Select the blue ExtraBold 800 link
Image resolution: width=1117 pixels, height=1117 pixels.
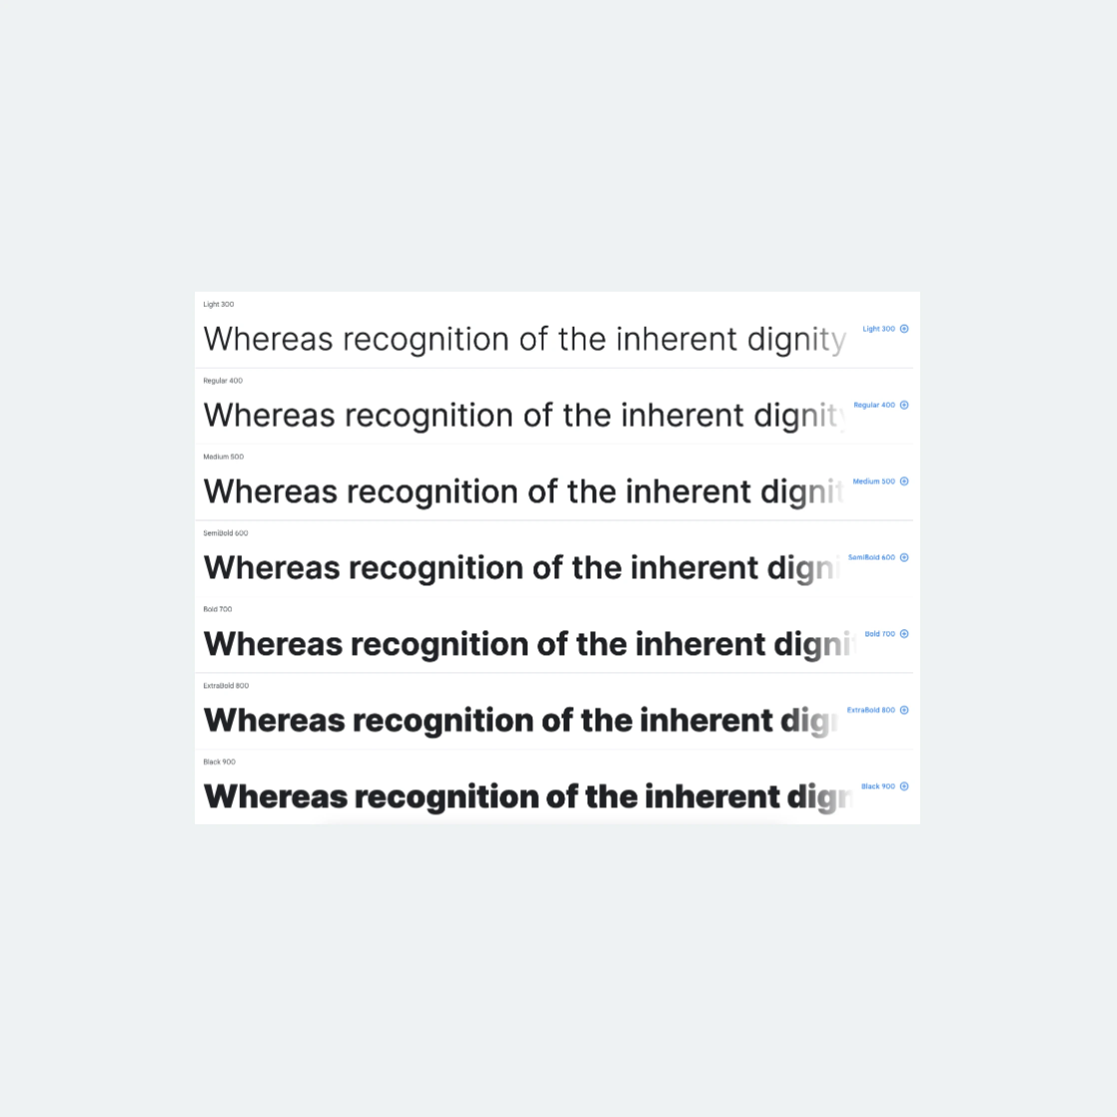click(870, 710)
